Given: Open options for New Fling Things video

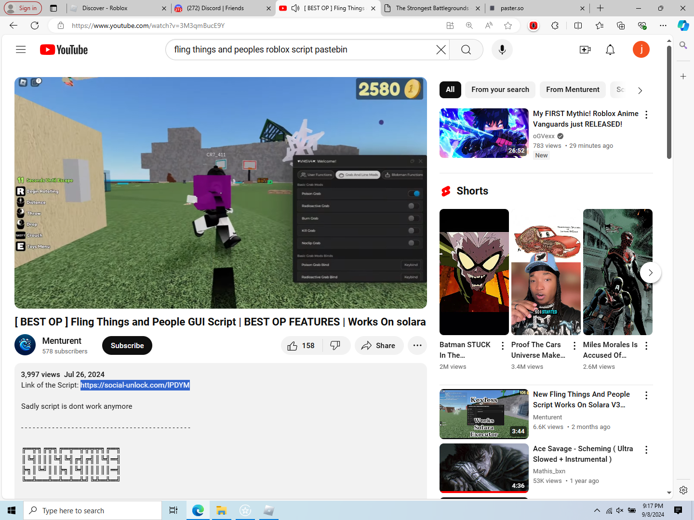Looking at the screenshot, I should click(x=646, y=395).
